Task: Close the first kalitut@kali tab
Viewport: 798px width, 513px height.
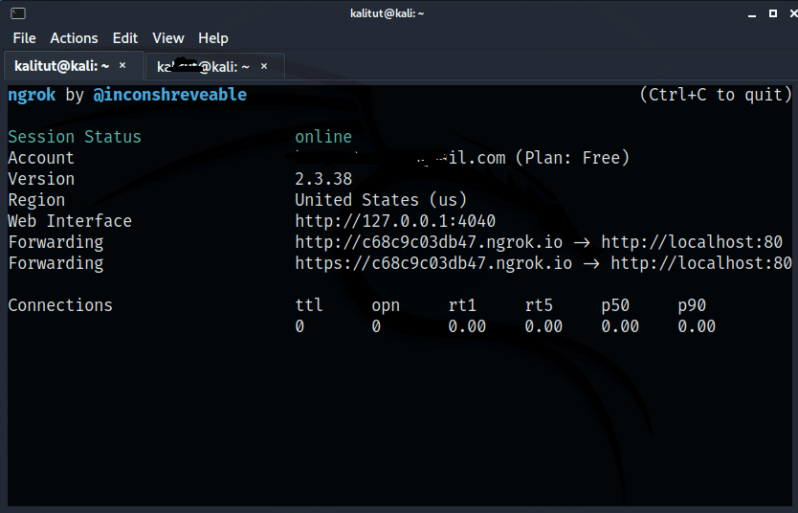Action: (122, 65)
